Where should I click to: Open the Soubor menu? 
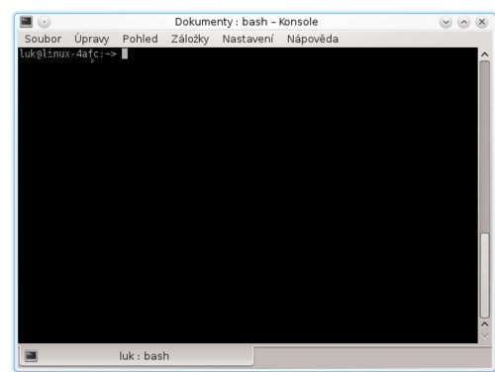coord(43,39)
